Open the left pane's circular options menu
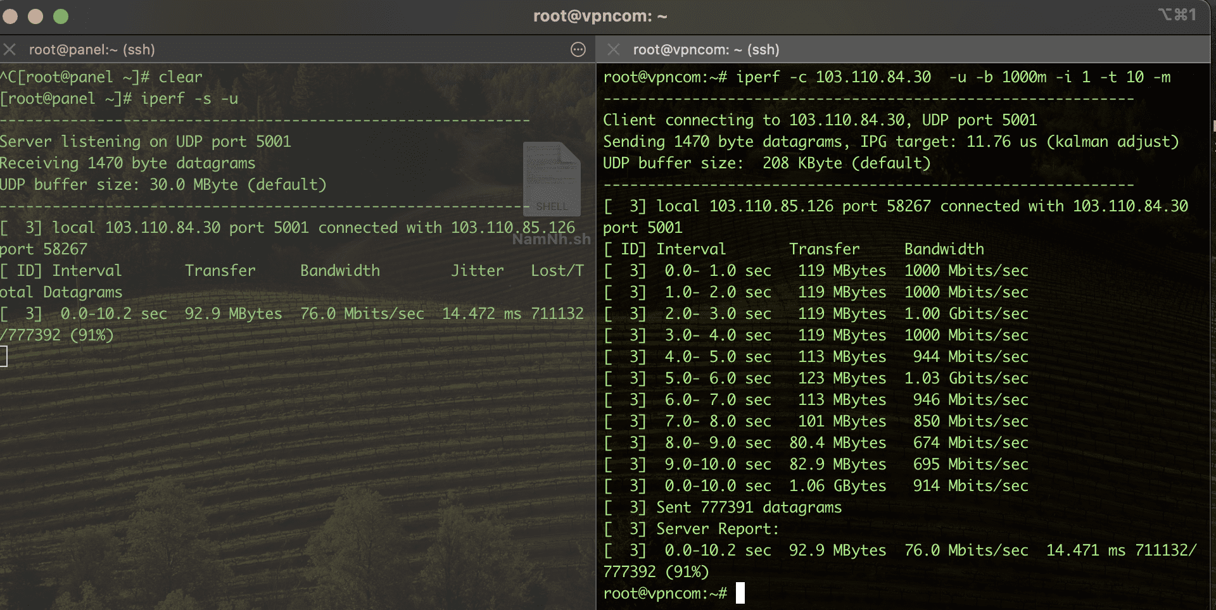This screenshot has height=610, width=1216. [x=578, y=49]
